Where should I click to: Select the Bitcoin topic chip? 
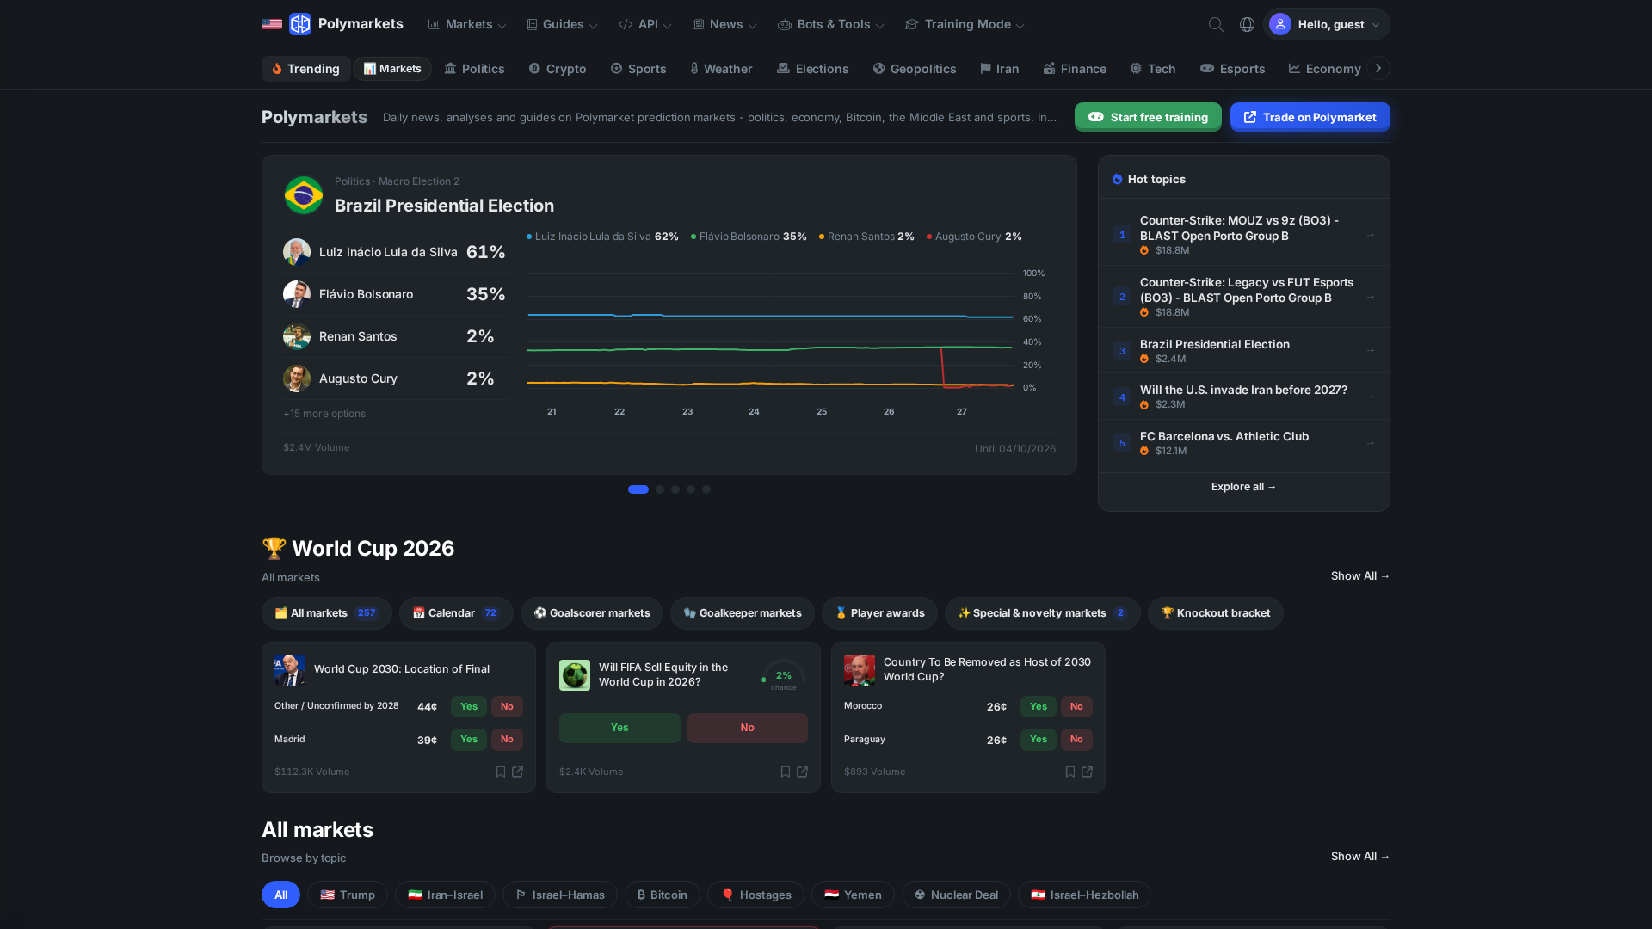click(663, 895)
